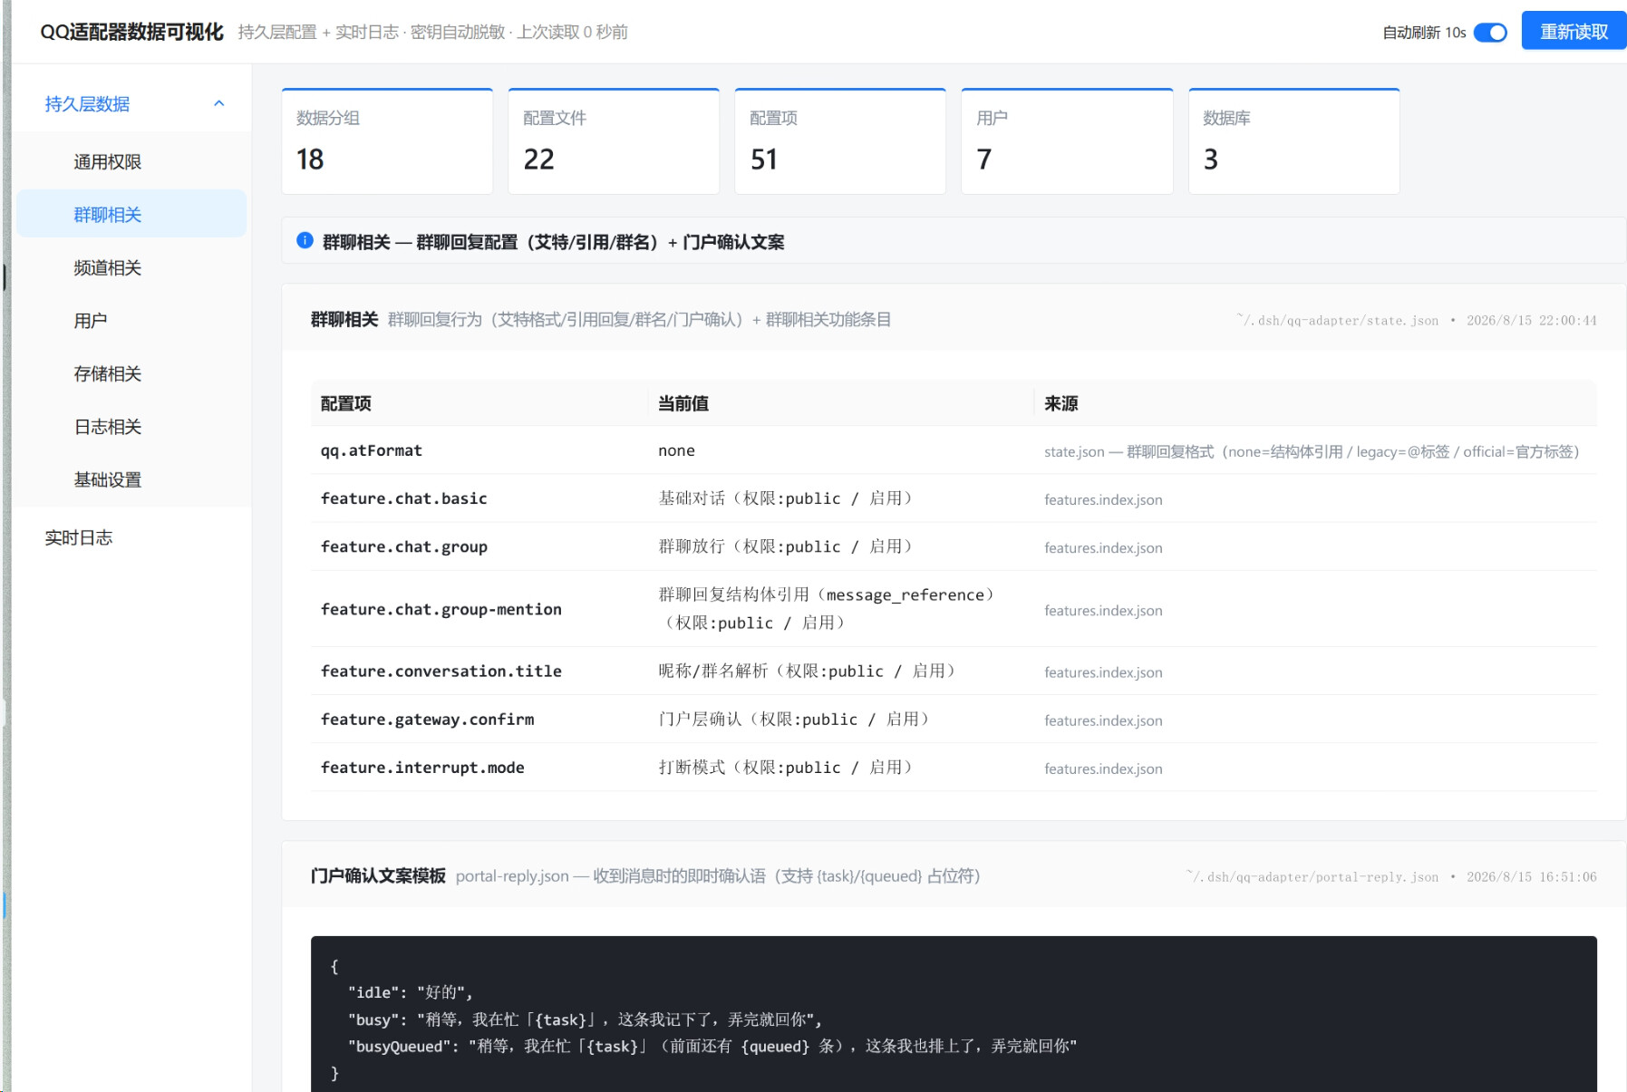Click the "busyQueued" line in JSON block
This screenshot has width=1627, height=1092.
[x=712, y=1046]
